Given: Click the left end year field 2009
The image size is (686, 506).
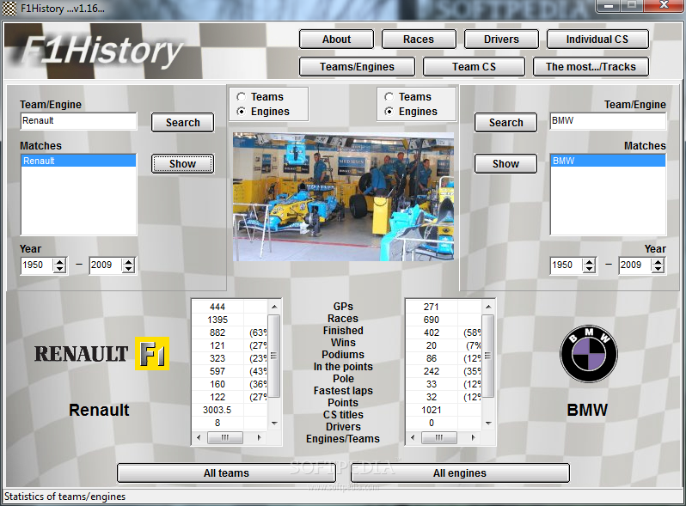Looking at the screenshot, I should 106,265.
